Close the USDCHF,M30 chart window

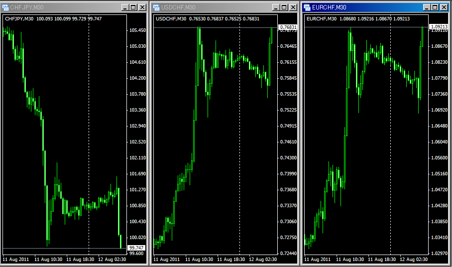(x=293, y=7)
